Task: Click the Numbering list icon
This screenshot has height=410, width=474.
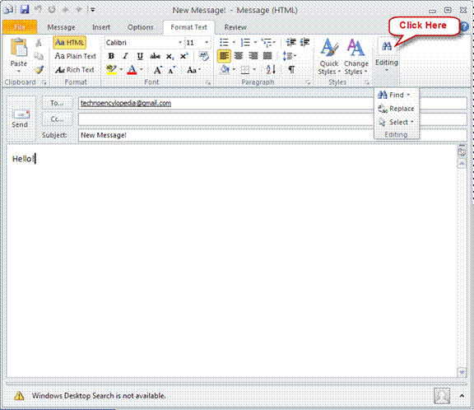Action: (245, 43)
